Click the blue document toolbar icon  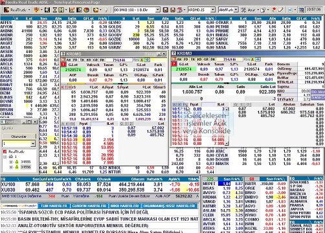[290, 10]
